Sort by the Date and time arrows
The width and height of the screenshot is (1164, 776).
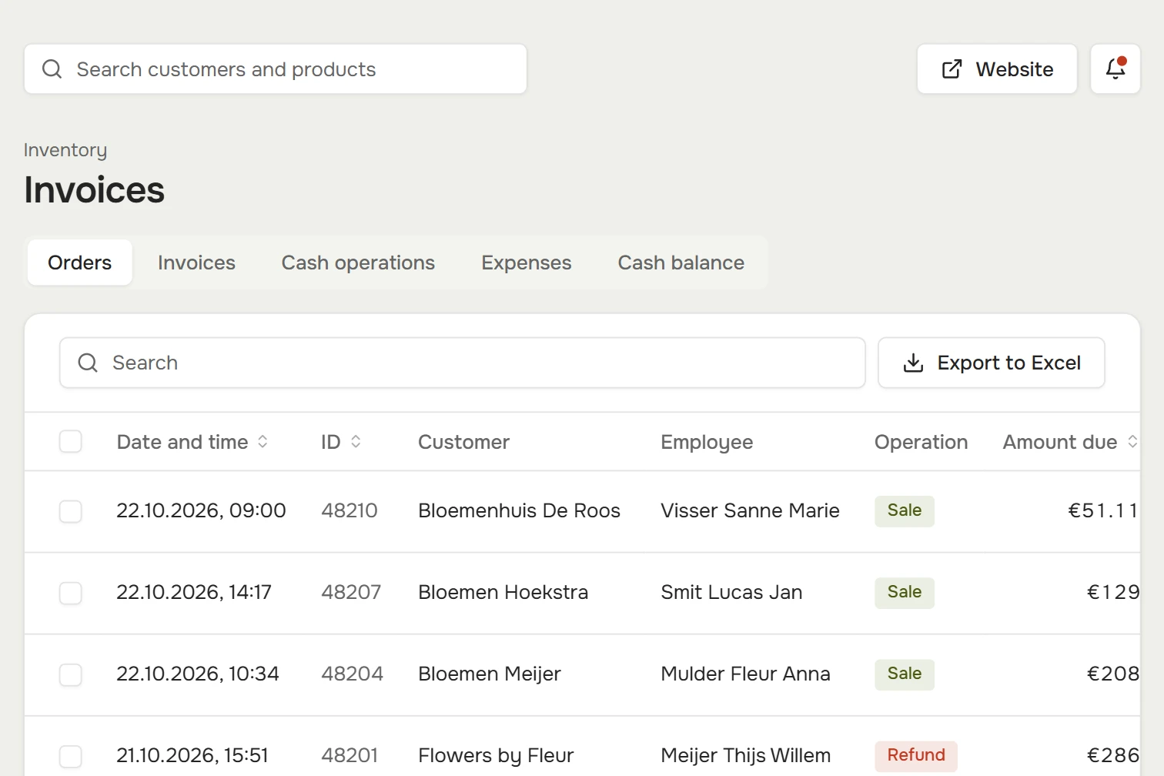(263, 441)
